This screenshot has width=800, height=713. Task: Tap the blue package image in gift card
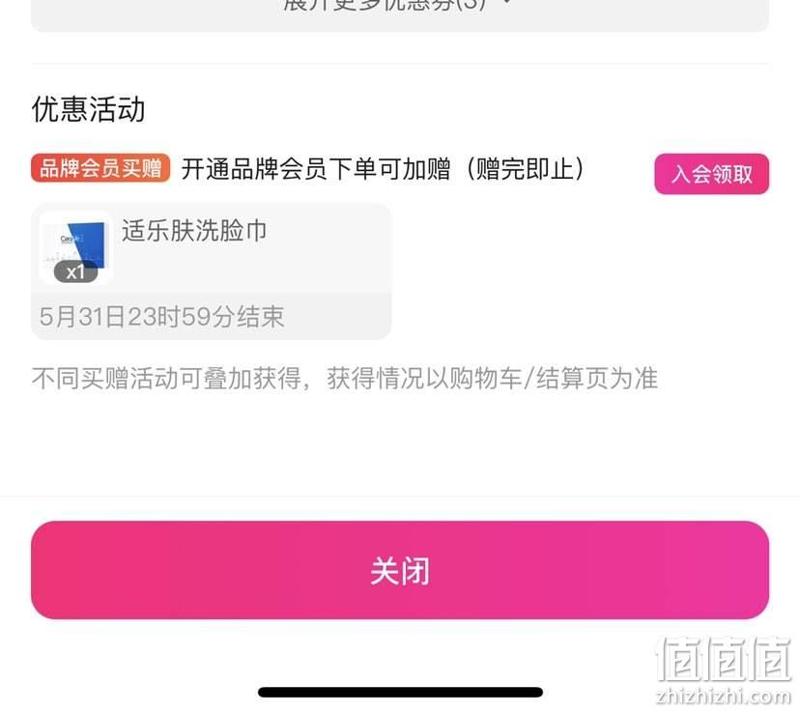(83, 243)
